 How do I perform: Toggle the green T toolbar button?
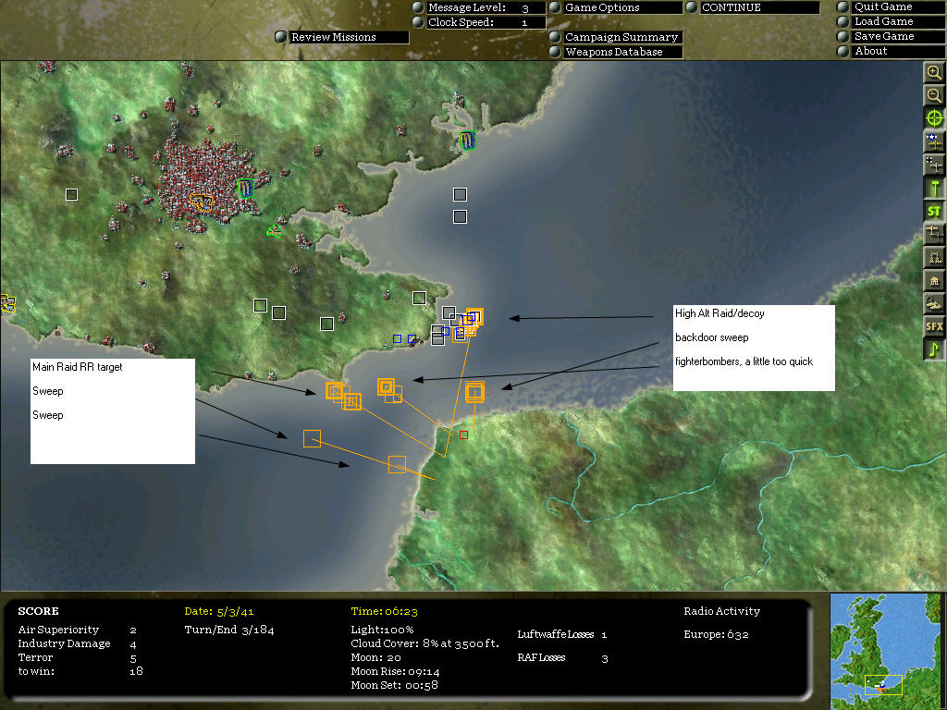tap(934, 188)
